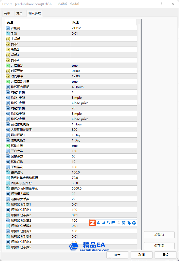Click the string icon beside 主货币

[x=8, y=39]
